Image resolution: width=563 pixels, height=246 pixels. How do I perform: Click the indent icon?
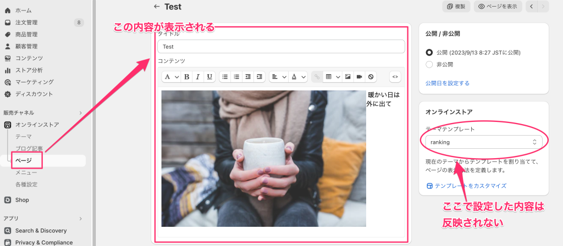[x=260, y=77]
